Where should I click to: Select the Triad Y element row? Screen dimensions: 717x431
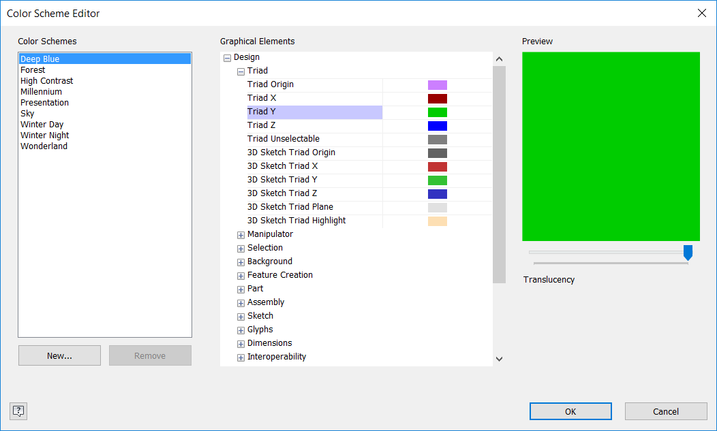(315, 112)
